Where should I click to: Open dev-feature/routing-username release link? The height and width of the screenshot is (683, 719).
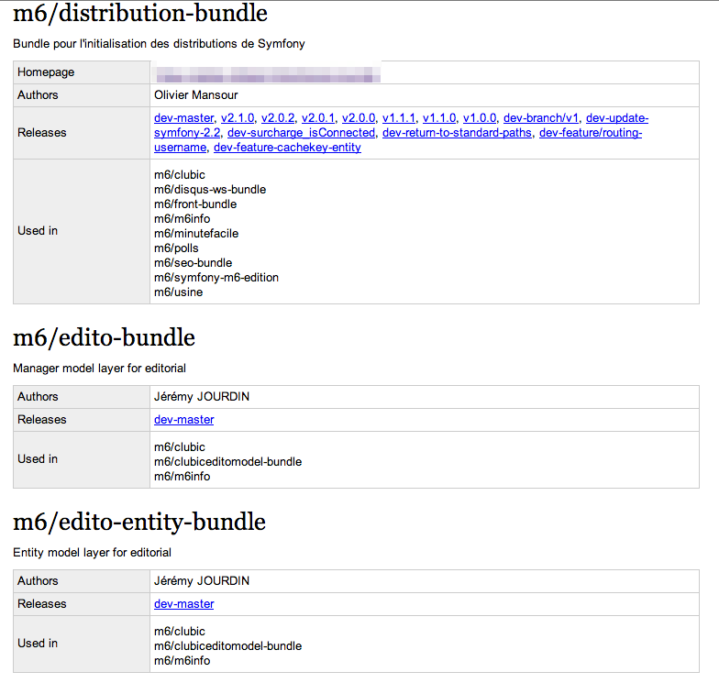(591, 132)
